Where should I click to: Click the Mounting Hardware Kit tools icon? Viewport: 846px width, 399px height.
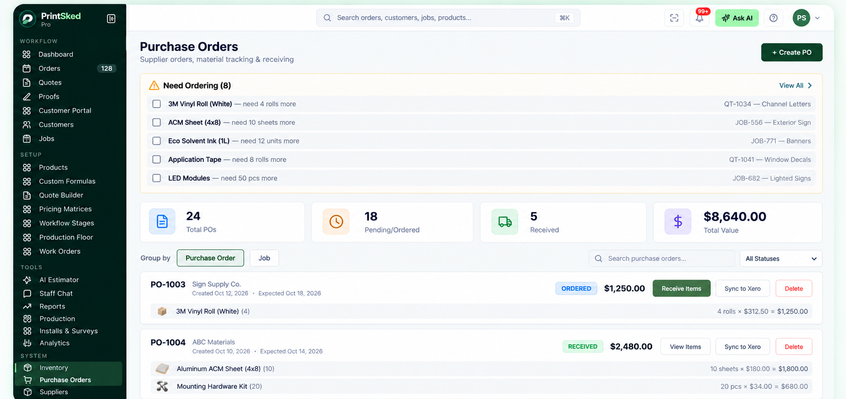pyautogui.click(x=162, y=386)
